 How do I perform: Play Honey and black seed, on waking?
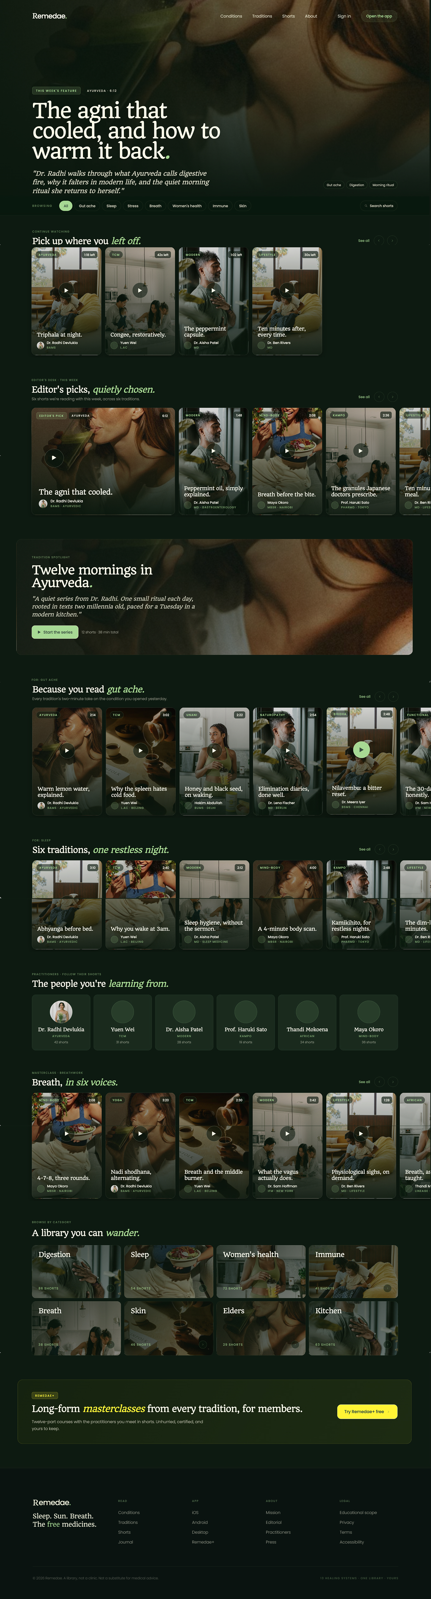(214, 750)
